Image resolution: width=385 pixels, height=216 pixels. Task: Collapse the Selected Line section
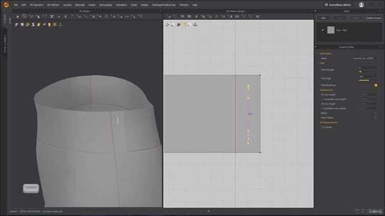point(318,90)
